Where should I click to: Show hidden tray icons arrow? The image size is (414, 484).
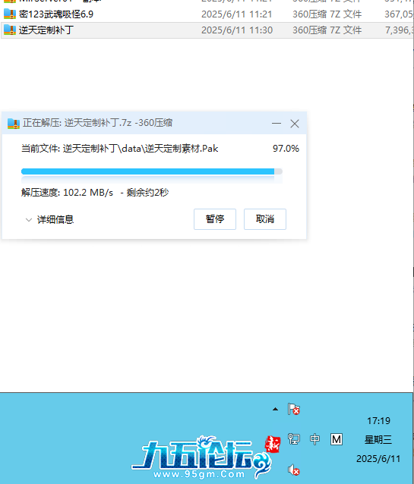[x=275, y=410]
